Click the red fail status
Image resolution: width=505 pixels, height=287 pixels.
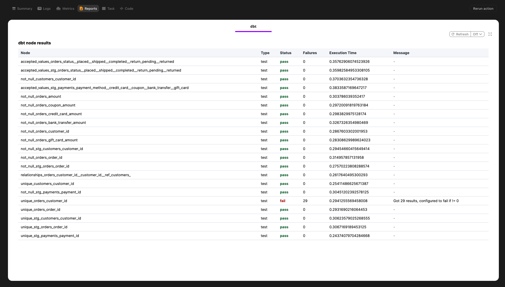click(283, 201)
